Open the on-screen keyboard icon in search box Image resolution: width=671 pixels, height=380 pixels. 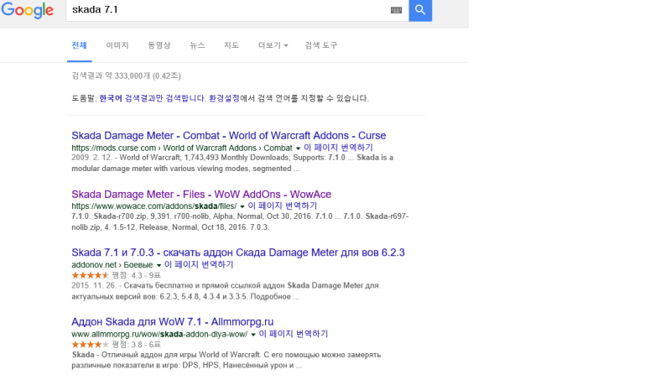pyautogui.click(x=396, y=10)
